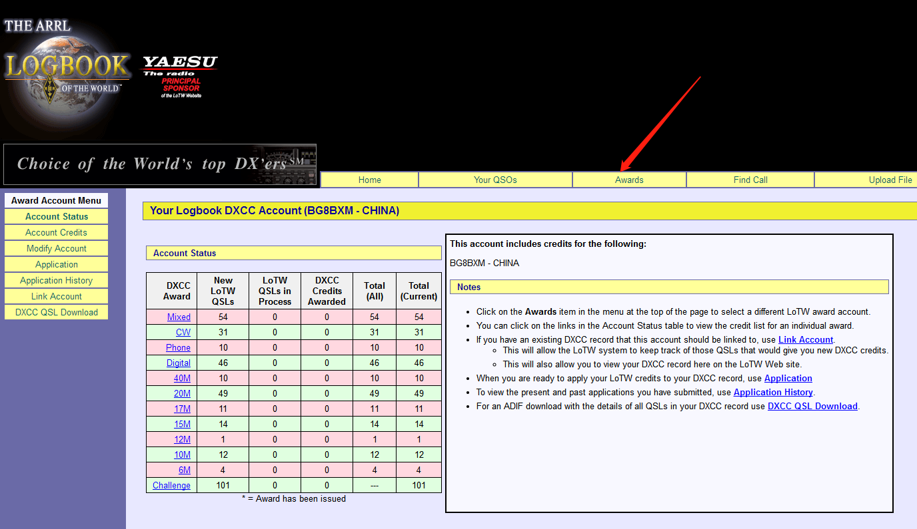Select Link Account in the sidebar menu
This screenshot has width=917, height=529.
[57, 296]
